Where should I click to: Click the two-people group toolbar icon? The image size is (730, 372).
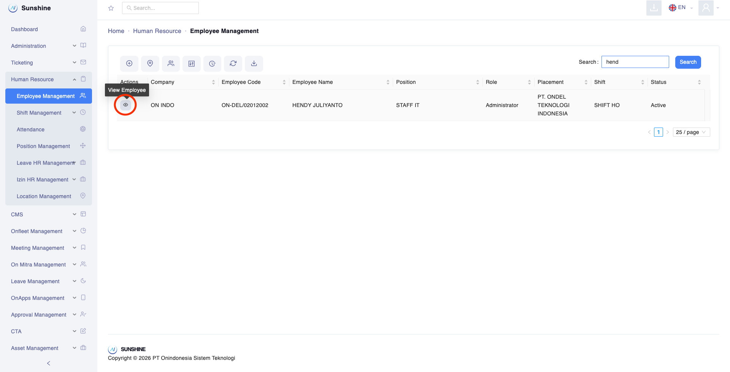pyautogui.click(x=171, y=63)
